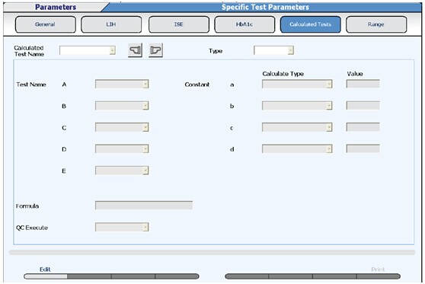
Task: Open the Range tab
Action: click(376, 24)
